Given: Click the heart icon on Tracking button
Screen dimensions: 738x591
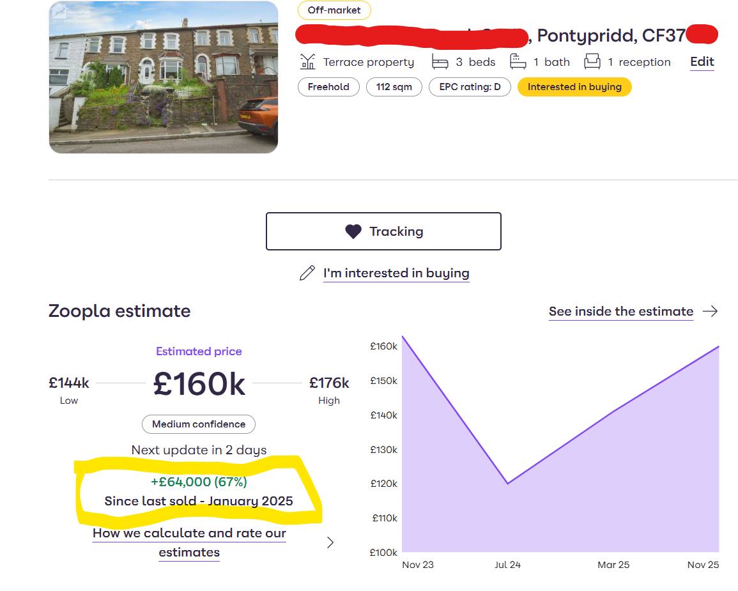Looking at the screenshot, I should tap(353, 231).
